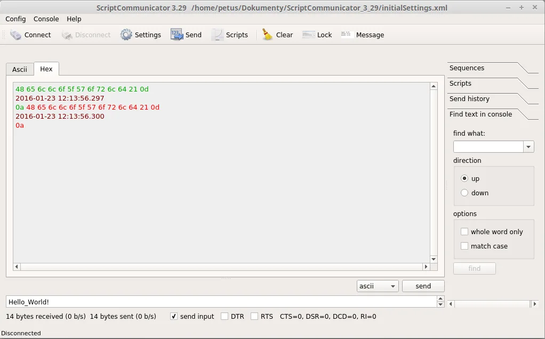Click the Connect plug icon
The height and width of the screenshot is (339, 545).
pyautogui.click(x=15, y=35)
